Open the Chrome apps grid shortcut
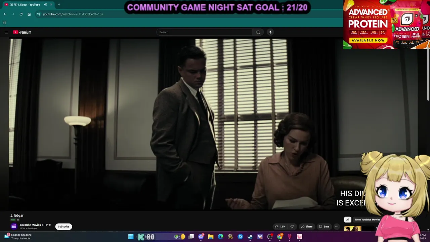Viewport: 430px width, 242px height. point(4,23)
